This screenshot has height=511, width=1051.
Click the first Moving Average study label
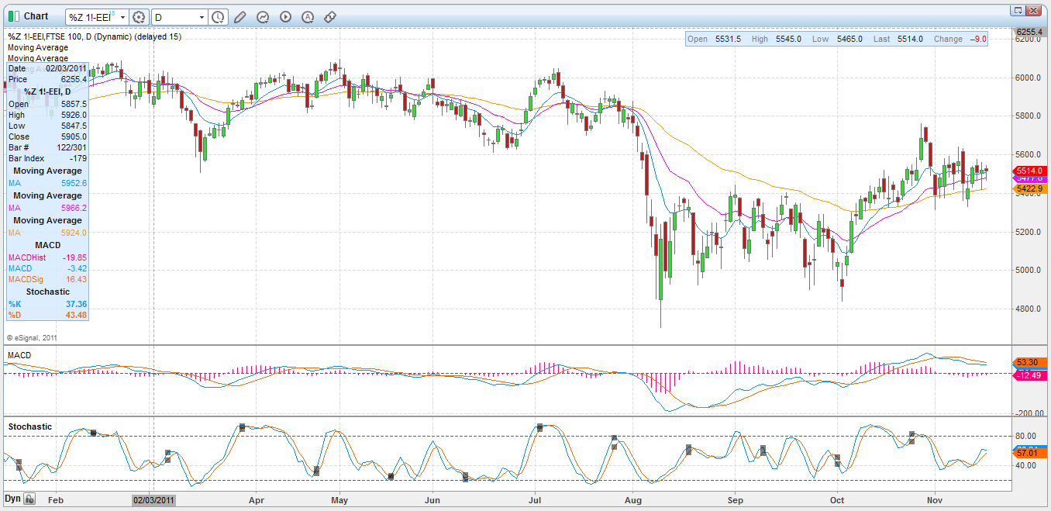[x=38, y=47]
